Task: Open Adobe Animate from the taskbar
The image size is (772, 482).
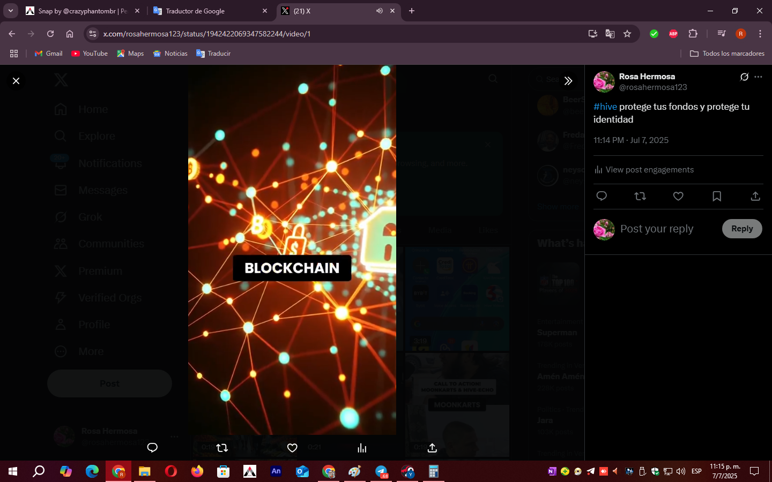Action: click(276, 471)
